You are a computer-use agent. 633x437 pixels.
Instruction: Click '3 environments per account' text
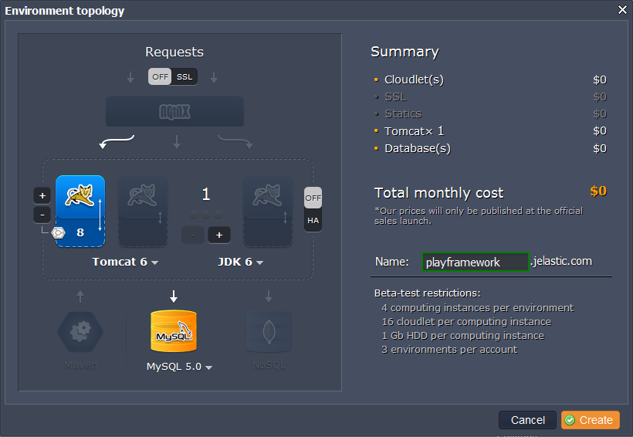pyautogui.click(x=449, y=349)
